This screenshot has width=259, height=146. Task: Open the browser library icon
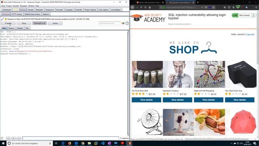[225, 7]
